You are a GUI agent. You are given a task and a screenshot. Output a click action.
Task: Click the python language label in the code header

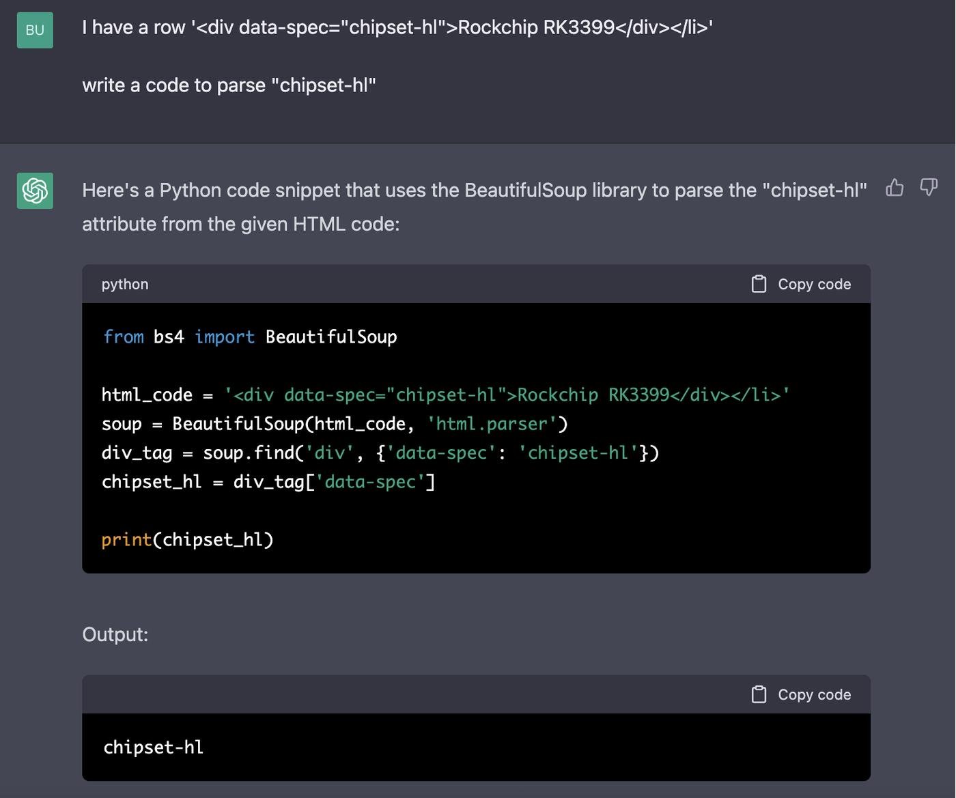click(125, 284)
